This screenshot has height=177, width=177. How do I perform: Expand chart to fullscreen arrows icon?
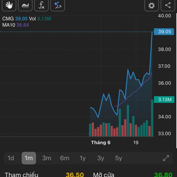point(166,158)
